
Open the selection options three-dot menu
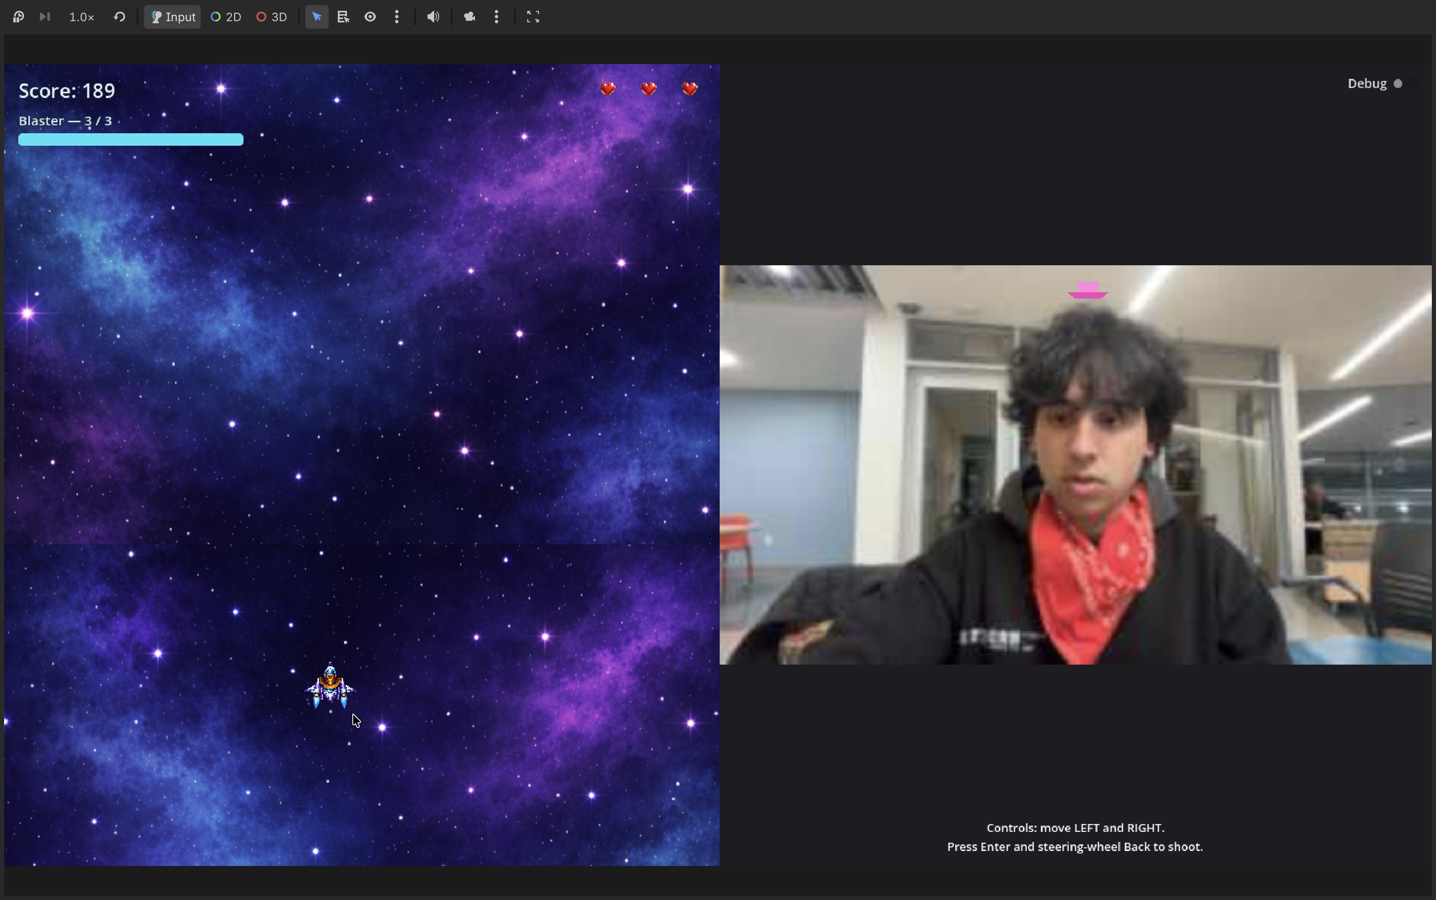(x=397, y=17)
